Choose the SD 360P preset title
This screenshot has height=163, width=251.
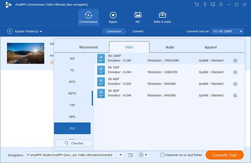point(113,91)
